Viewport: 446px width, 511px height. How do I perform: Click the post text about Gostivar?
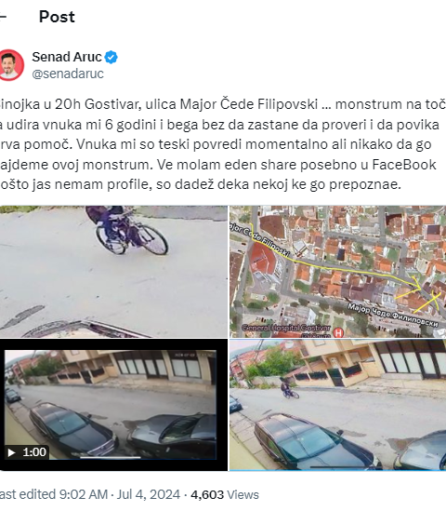[x=223, y=144]
